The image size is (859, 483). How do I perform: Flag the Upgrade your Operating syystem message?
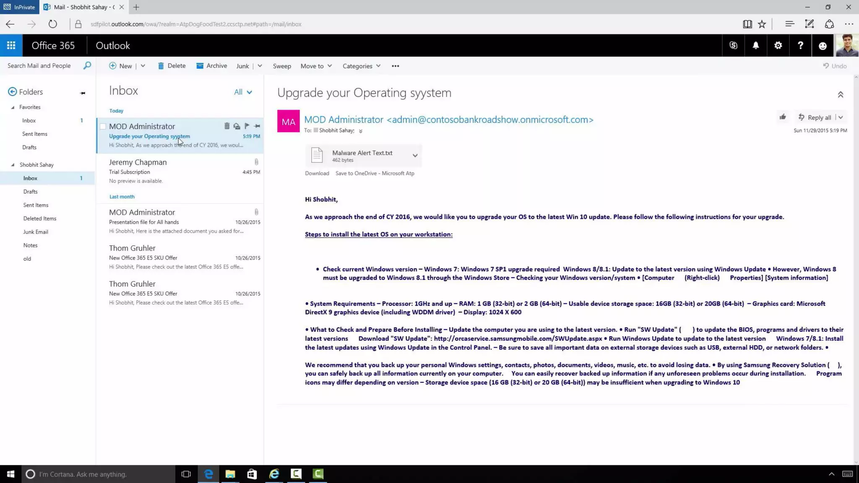tap(247, 126)
